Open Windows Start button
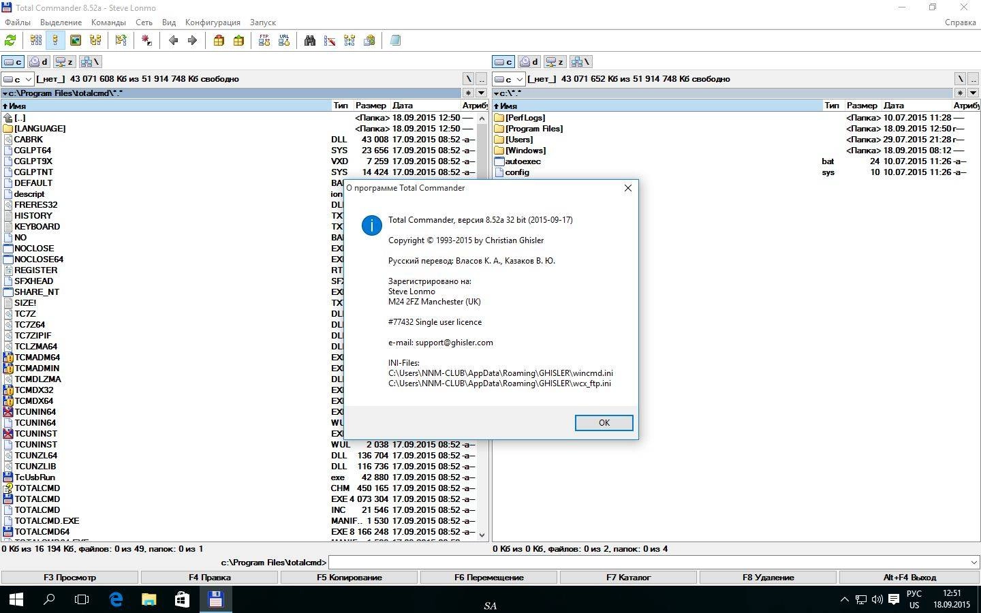 [x=16, y=599]
